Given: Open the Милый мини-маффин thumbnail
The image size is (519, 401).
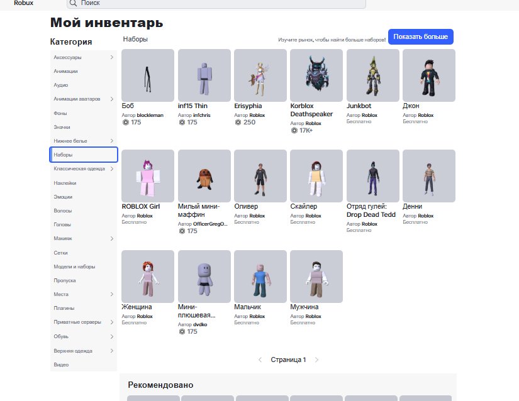Looking at the screenshot, I should [204, 176].
